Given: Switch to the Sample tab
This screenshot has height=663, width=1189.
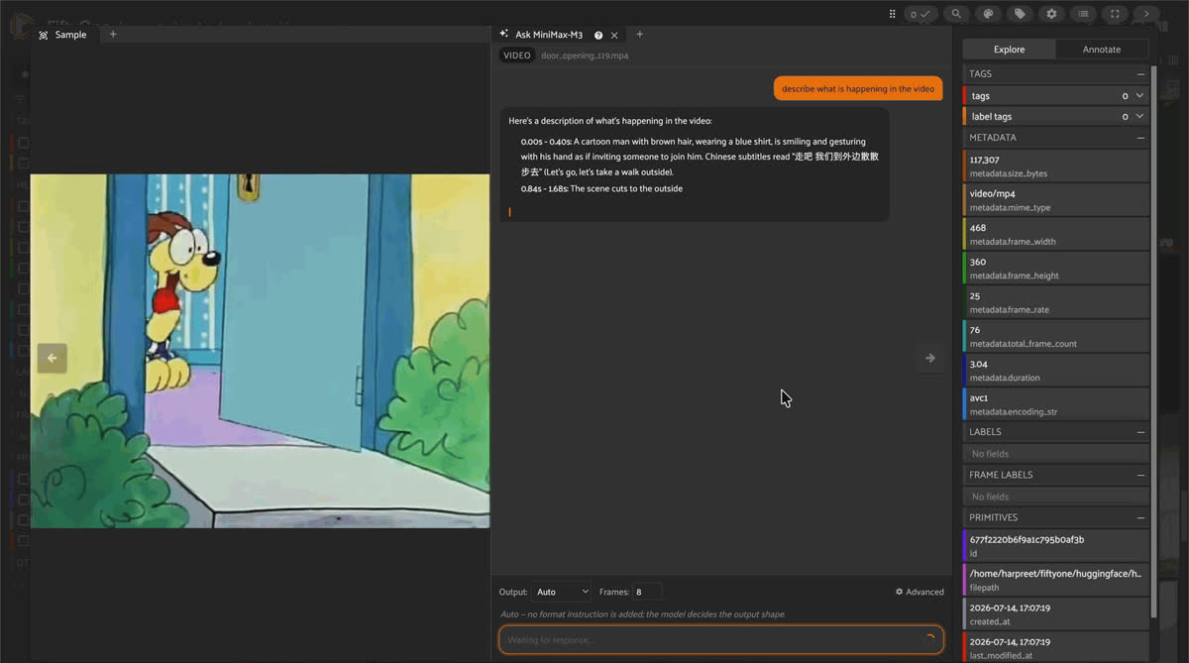Looking at the screenshot, I should tap(62, 35).
